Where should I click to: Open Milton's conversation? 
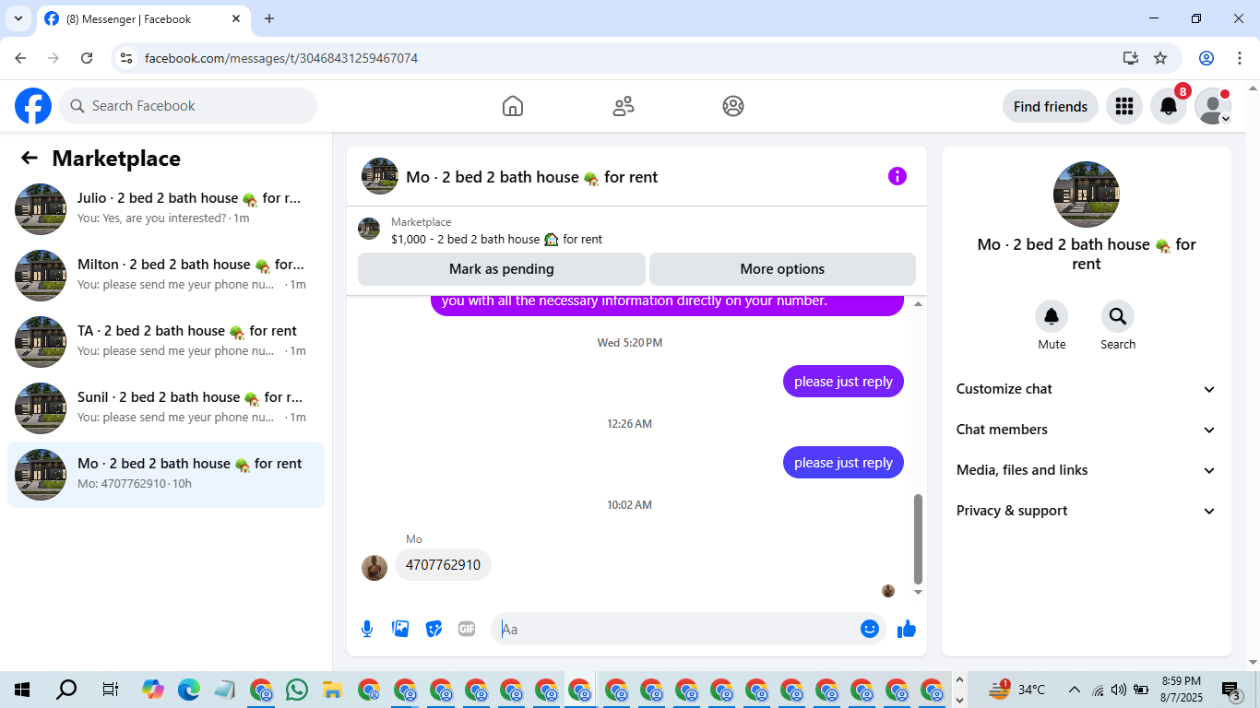(x=166, y=276)
